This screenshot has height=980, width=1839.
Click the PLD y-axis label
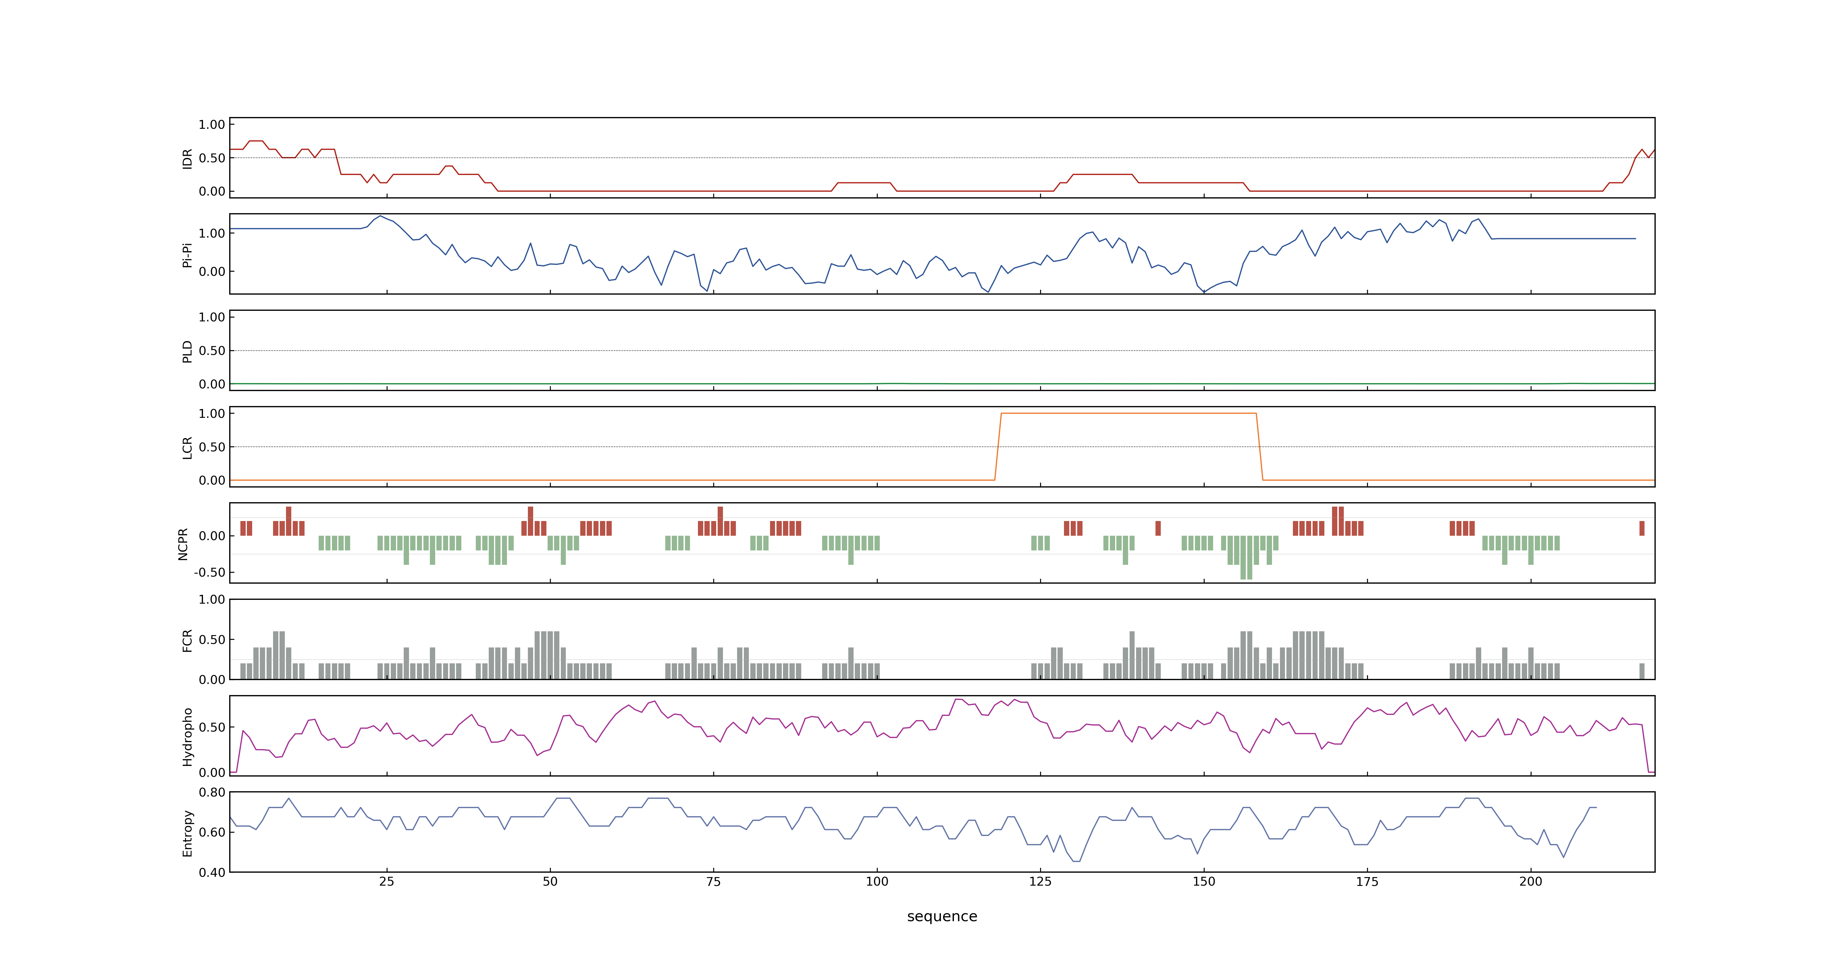(188, 351)
